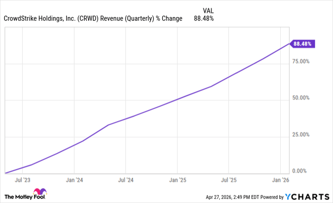Click the 88.48% end-of-line value flag
The image size is (333, 203).
(302, 44)
